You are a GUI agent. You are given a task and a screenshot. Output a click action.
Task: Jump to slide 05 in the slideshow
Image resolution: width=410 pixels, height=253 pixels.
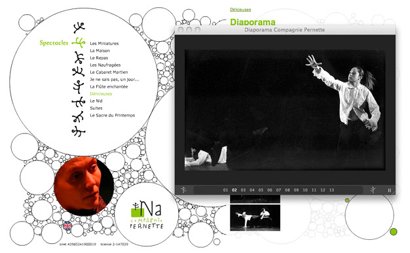click(261, 190)
